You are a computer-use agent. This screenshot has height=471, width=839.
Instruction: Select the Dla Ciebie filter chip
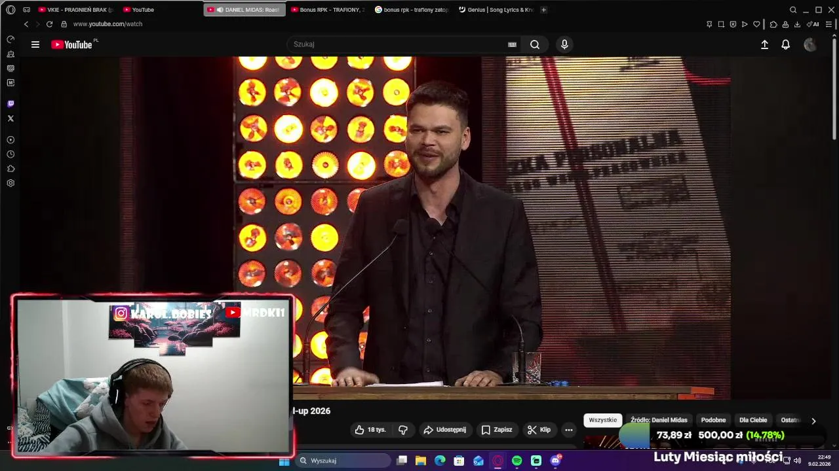753,420
